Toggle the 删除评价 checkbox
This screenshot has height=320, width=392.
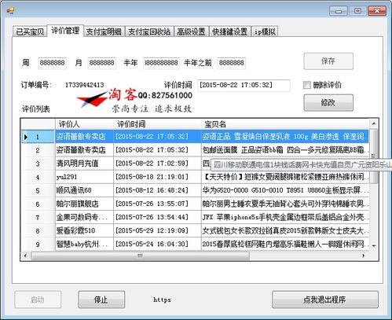tap(306, 85)
